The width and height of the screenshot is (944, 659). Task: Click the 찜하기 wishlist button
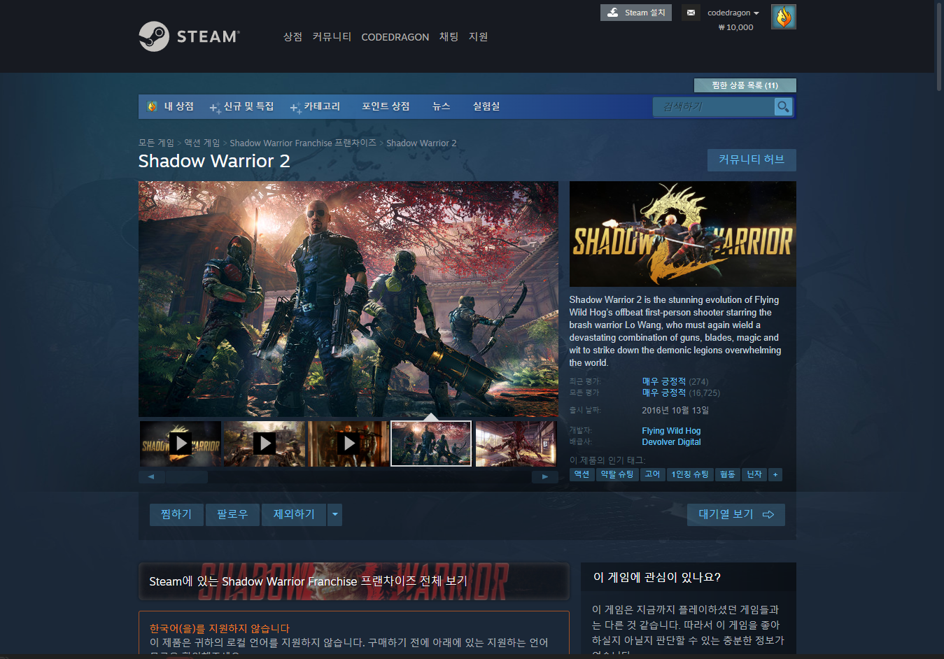(x=176, y=515)
